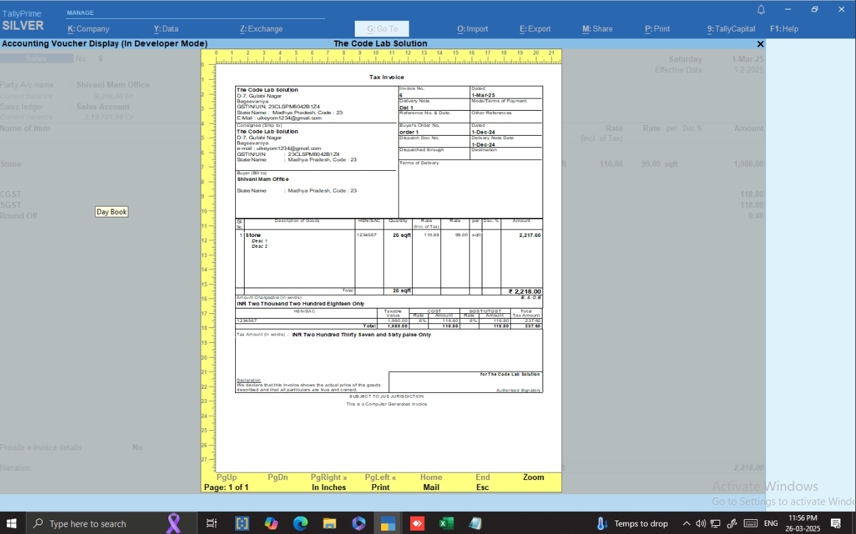Open the AnyDesk taskbar icon
Viewport: 856px width, 534px height.
tap(417, 523)
